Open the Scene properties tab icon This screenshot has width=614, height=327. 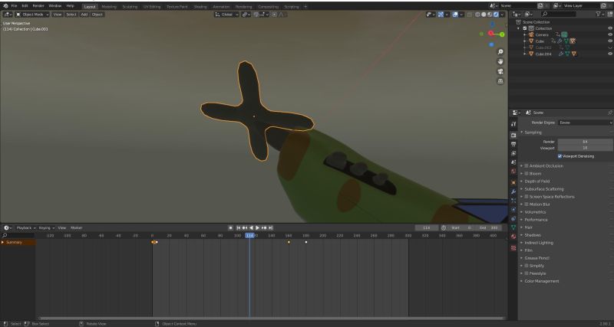tap(513, 162)
